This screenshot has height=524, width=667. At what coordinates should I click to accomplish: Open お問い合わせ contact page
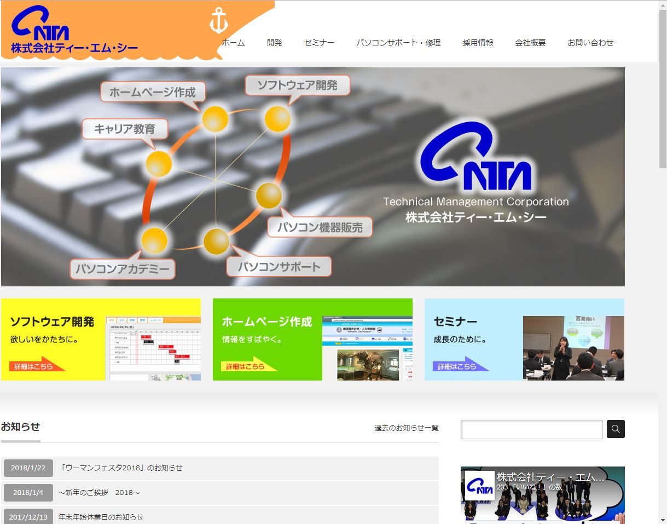pos(590,43)
